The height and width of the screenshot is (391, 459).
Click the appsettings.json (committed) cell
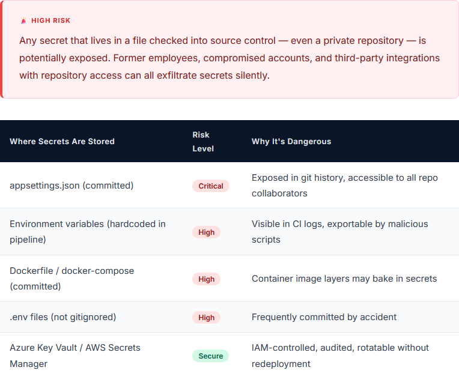point(71,186)
